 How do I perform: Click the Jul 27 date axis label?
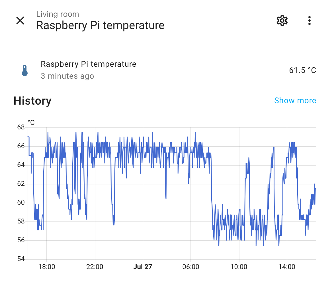[143, 267]
